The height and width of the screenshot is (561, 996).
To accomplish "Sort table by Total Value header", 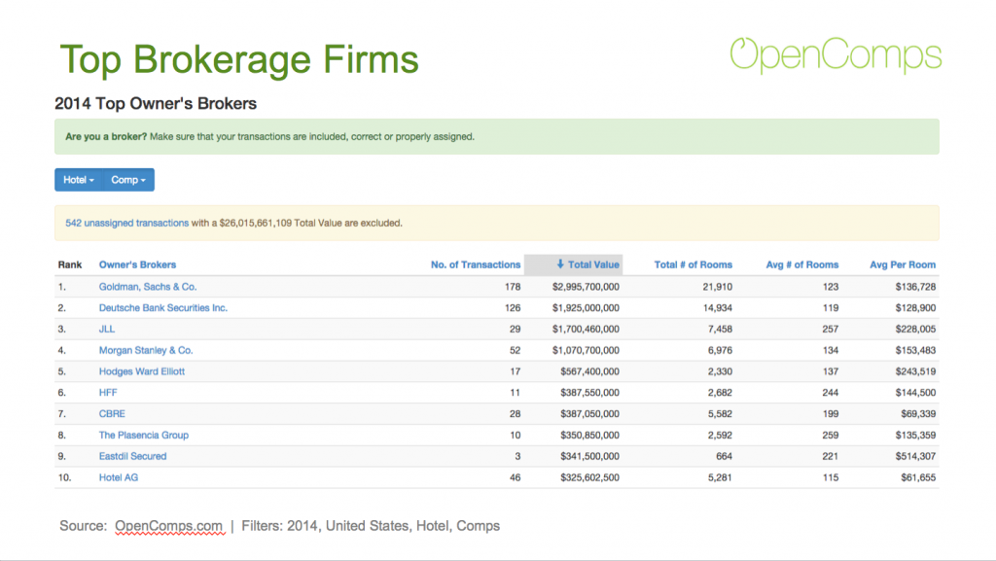I will (x=593, y=264).
